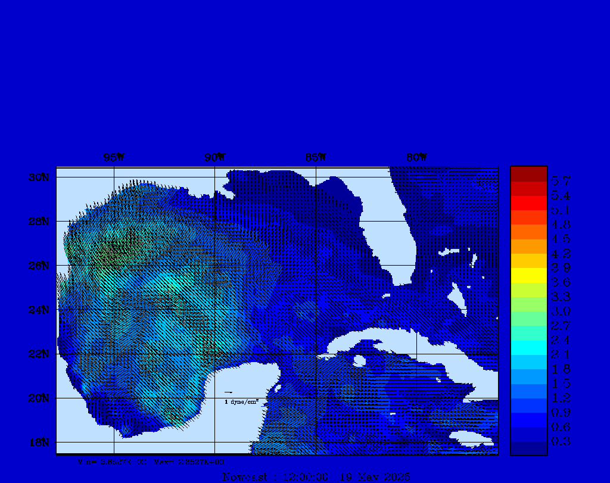The image size is (610, 483).
Task: Click the 22N latitude label
Action: click(x=38, y=354)
